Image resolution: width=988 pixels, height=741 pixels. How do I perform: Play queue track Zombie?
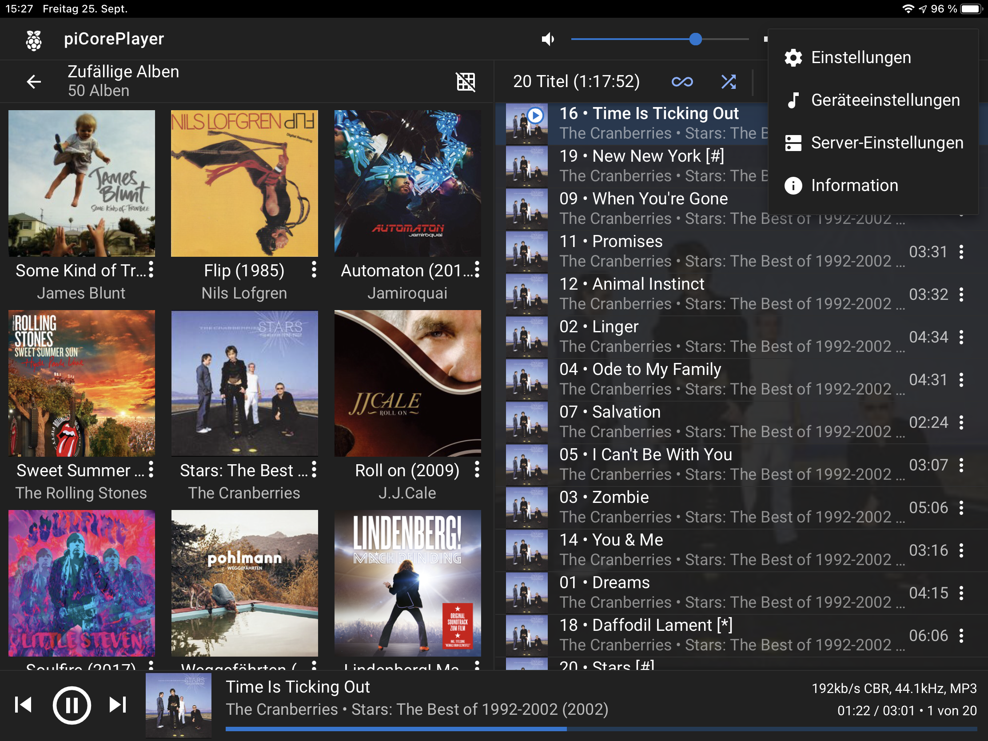click(x=741, y=507)
